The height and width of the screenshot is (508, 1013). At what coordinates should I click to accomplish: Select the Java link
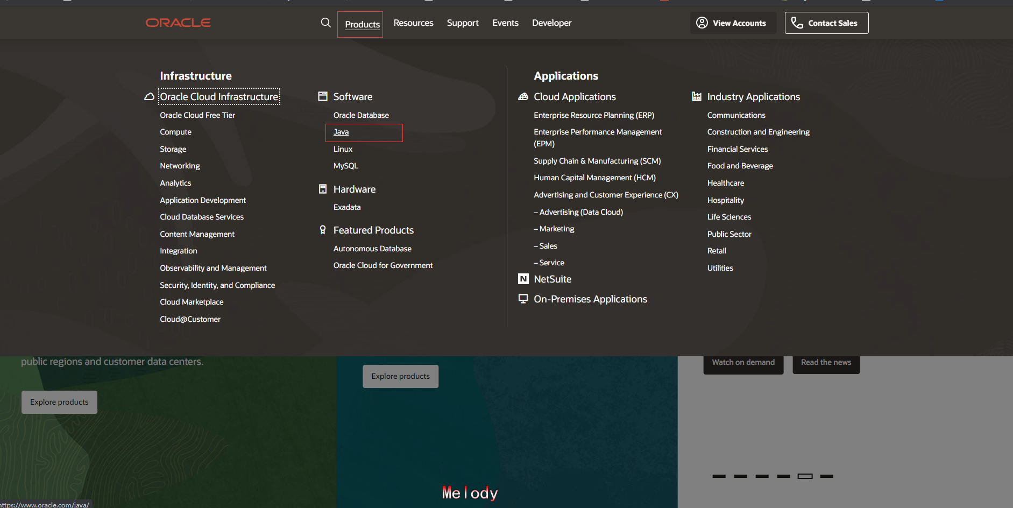coord(341,132)
